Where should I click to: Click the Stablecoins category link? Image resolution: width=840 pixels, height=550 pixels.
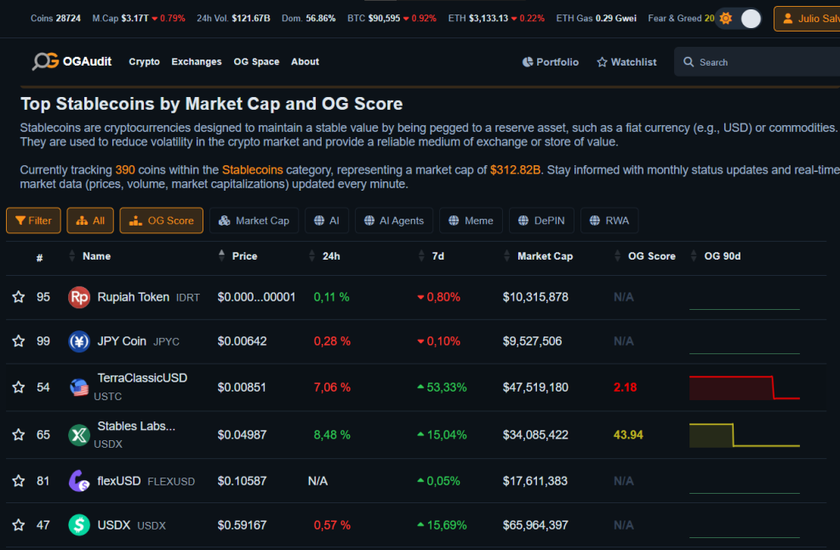tap(252, 170)
